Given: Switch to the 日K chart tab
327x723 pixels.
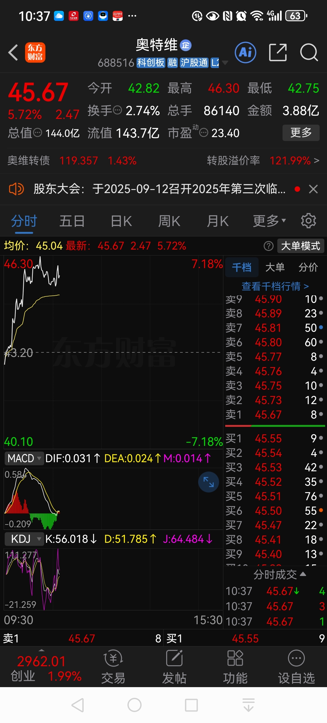Looking at the screenshot, I should point(121,221).
